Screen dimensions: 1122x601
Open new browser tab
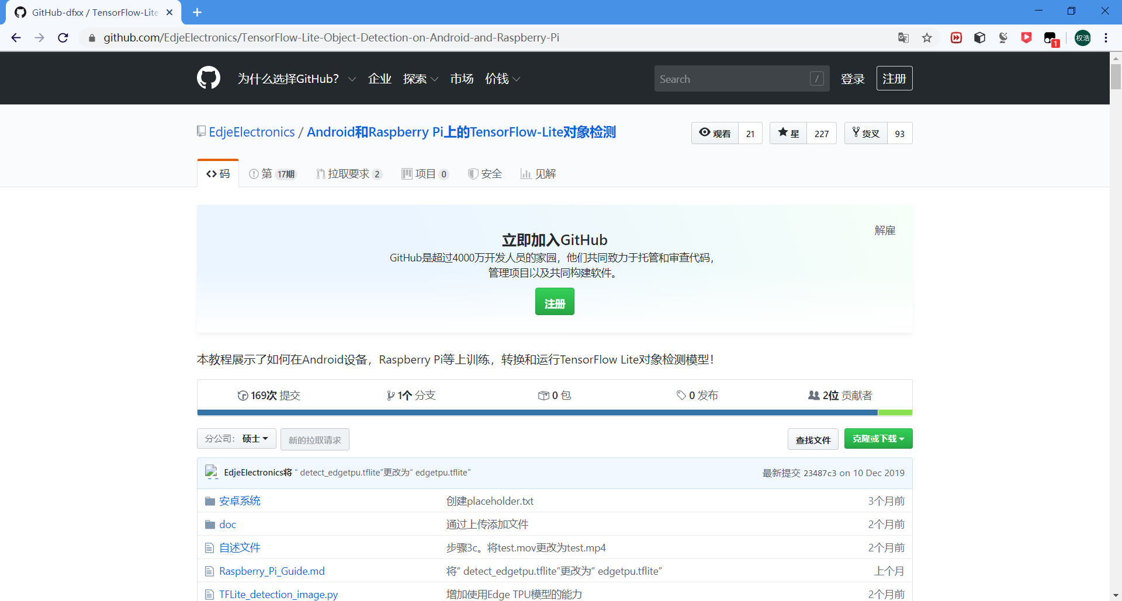point(197,12)
